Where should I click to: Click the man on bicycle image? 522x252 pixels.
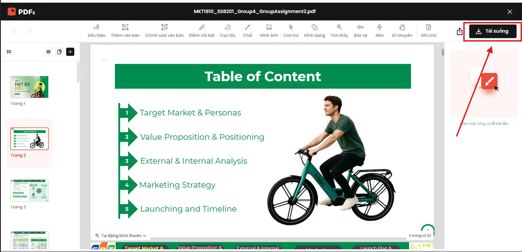[x=331, y=160]
